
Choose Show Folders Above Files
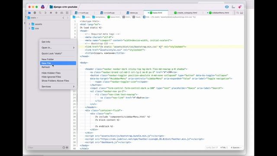[58, 81]
